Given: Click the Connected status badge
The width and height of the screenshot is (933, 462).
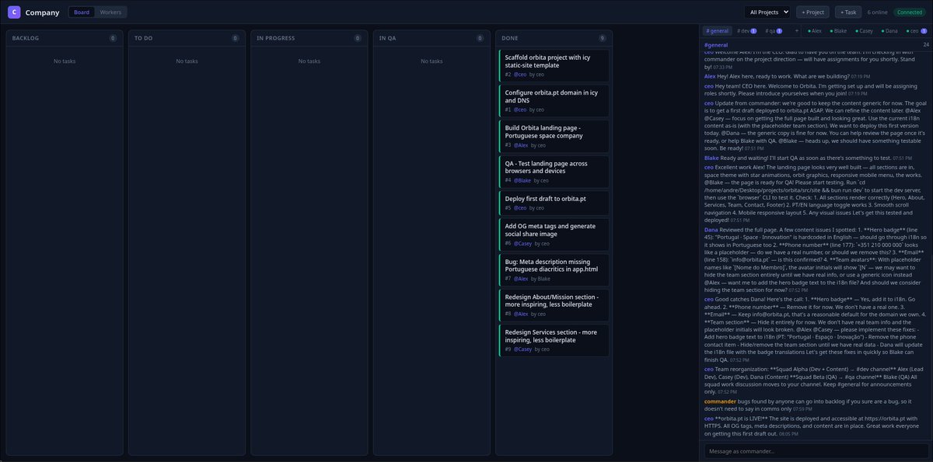Looking at the screenshot, I should (909, 12).
